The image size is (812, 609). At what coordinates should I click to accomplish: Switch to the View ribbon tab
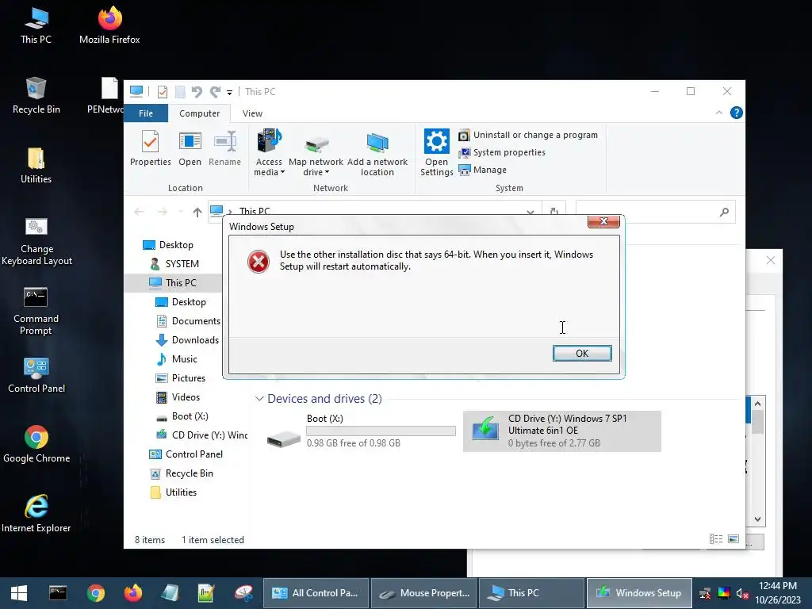point(252,113)
